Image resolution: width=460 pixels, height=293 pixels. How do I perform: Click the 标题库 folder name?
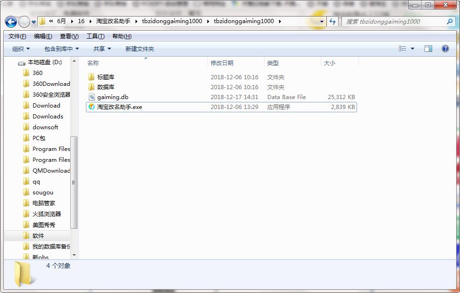tap(106, 77)
